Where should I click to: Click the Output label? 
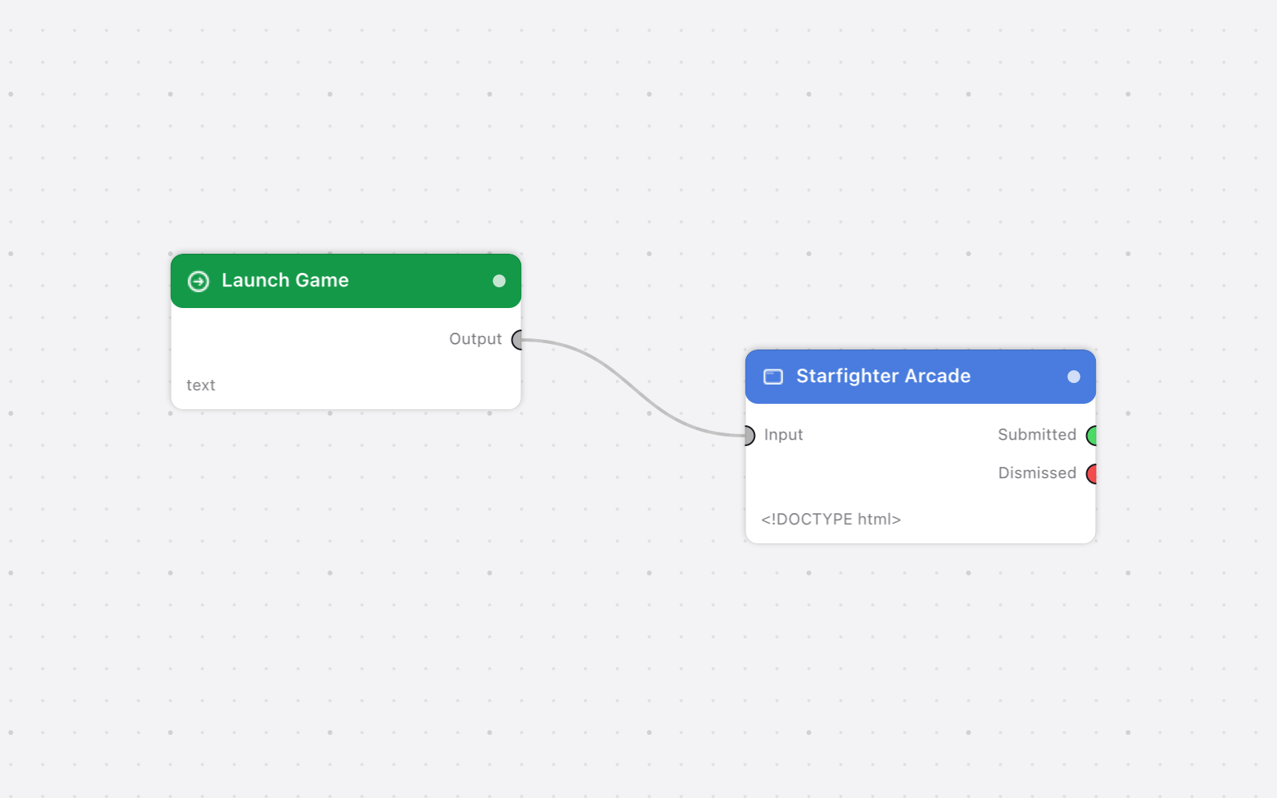click(x=475, y=339)
